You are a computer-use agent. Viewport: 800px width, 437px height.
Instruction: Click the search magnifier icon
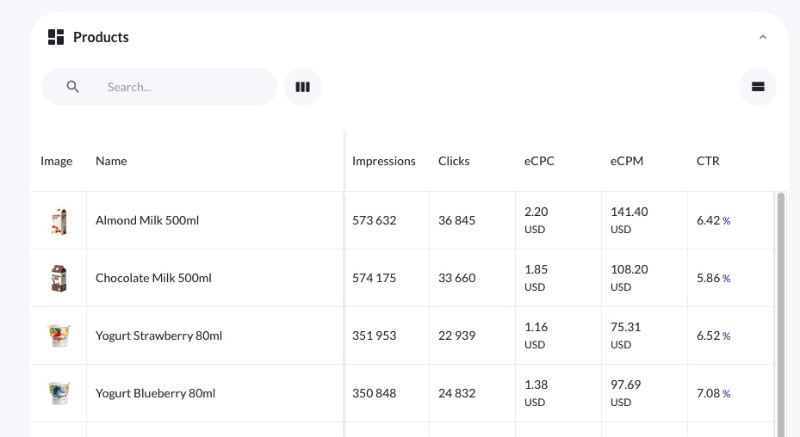73,87
